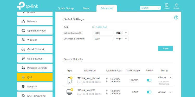The height and width of the screenshot is (97, 195).
Task: Open the help question mark icon
Action: click(176, 18)
